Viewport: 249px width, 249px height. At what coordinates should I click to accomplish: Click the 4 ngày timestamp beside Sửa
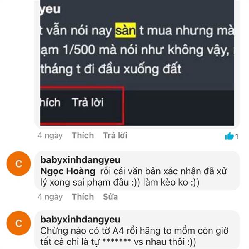pos(50,197)
